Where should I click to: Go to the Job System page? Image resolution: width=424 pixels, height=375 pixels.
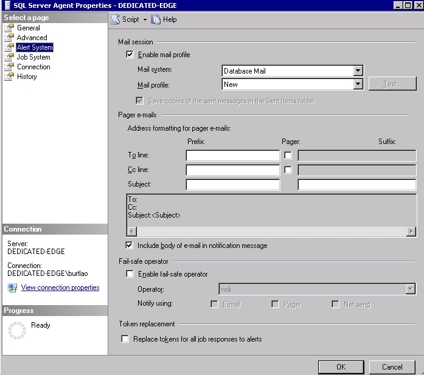[x=33, y=57]
